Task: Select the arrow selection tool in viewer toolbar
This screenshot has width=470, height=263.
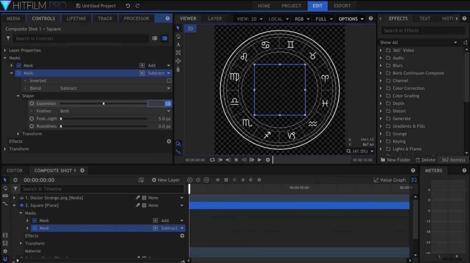Action: [178, 28]
